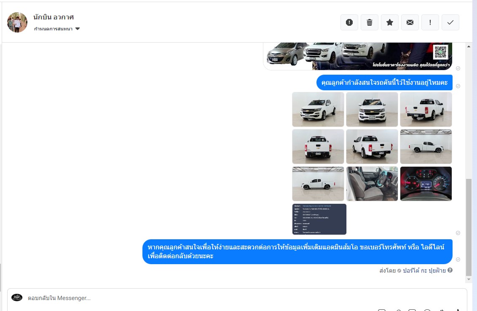Screen dimensions: 477x311
Task: Star this conversation with the star icon
Action: point(390,22)
